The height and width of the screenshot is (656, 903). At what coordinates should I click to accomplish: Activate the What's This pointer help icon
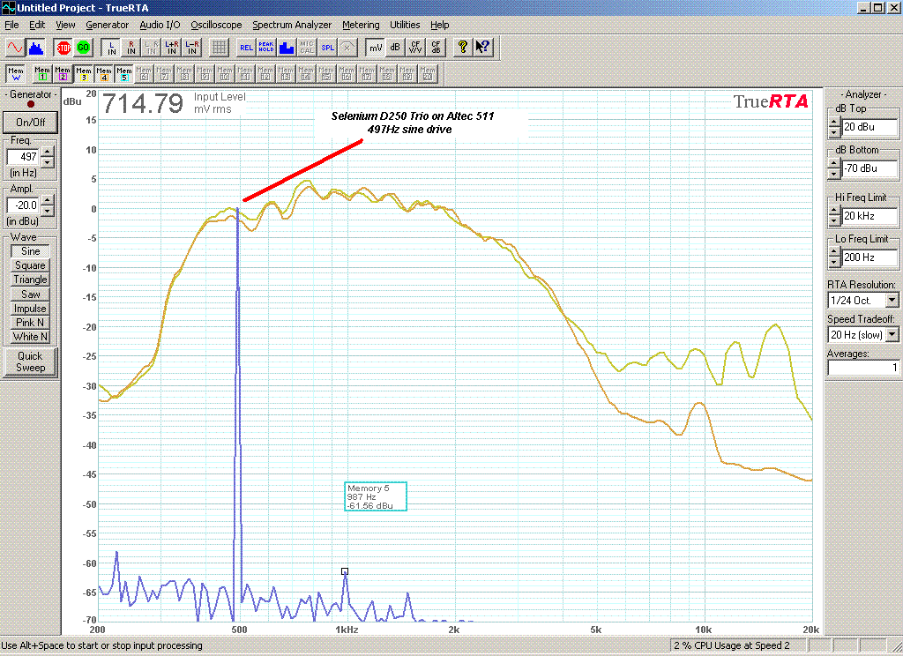pos(482,48)
